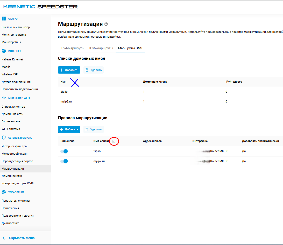Open the IPv6-маршруты tab
283x245 pixels.
click(x=101, y=48)
